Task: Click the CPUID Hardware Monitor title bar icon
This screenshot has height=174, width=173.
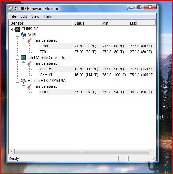Action: coord(11,9)
